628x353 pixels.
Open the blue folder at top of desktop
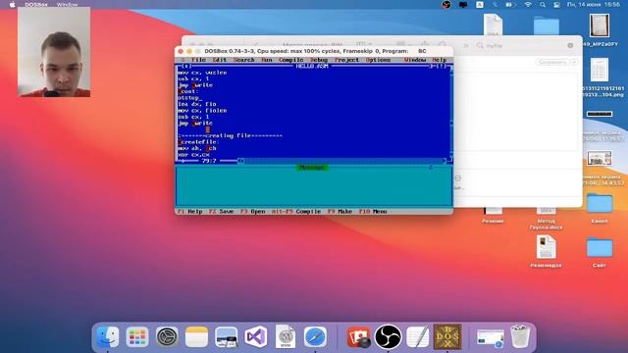[547, 25]
